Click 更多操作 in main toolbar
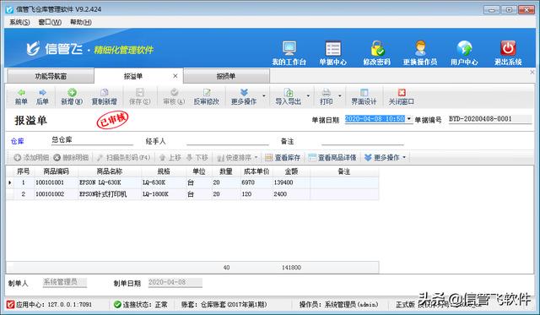This screenshot has height=315, width=540. tap(244, 97)
